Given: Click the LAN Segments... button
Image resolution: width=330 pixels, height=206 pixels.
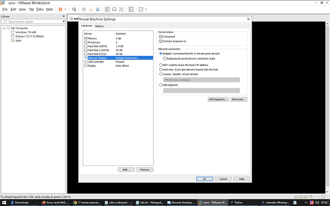Looking at the screenshot, I should [x=218, y=99].
